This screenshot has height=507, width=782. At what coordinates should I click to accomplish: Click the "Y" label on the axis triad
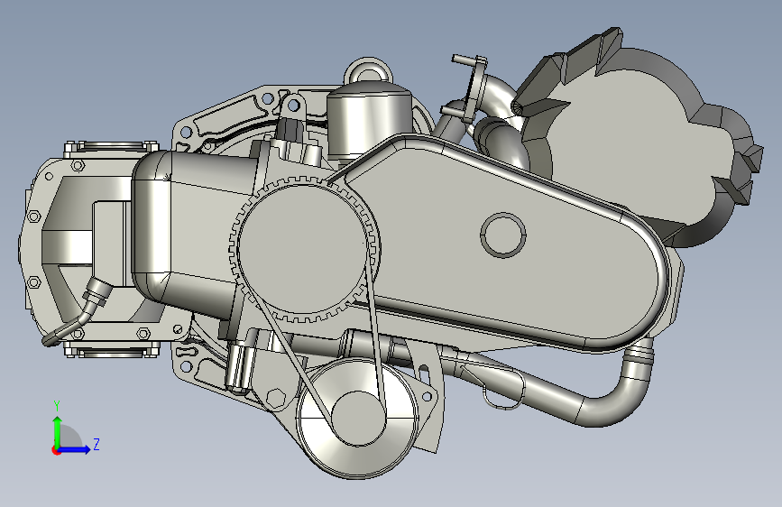(x=57, y=406)
